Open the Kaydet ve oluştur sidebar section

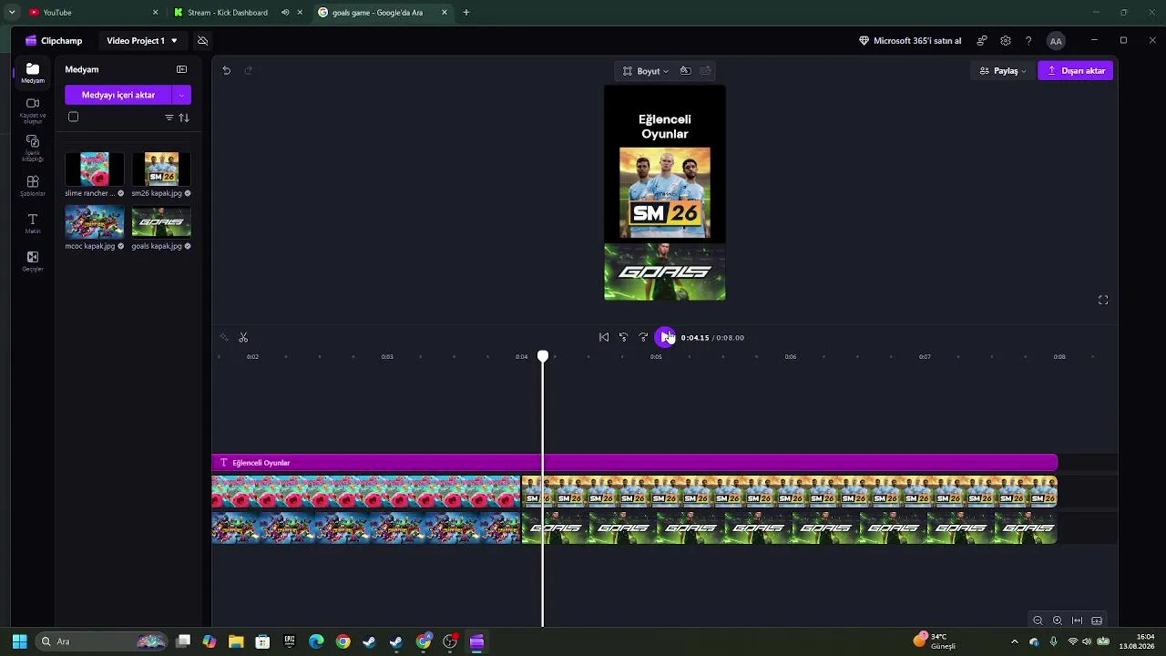click(33, 110)
